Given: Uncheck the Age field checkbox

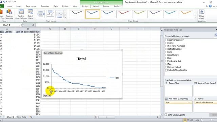Looking at the screenshot, I should [166, 64].
